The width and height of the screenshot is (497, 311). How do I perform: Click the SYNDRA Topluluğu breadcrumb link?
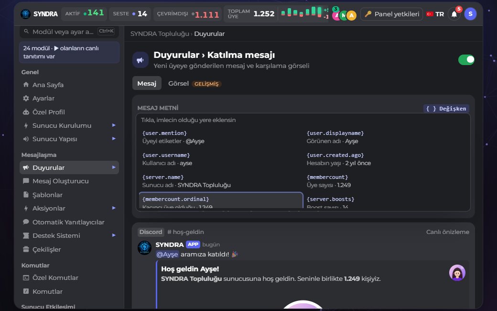pos(160,33)
